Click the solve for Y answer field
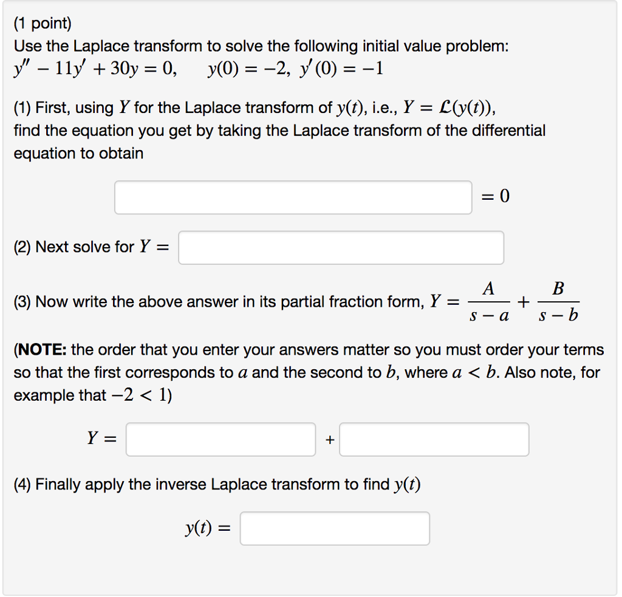622x597 pixels. (x=341, y=247)
